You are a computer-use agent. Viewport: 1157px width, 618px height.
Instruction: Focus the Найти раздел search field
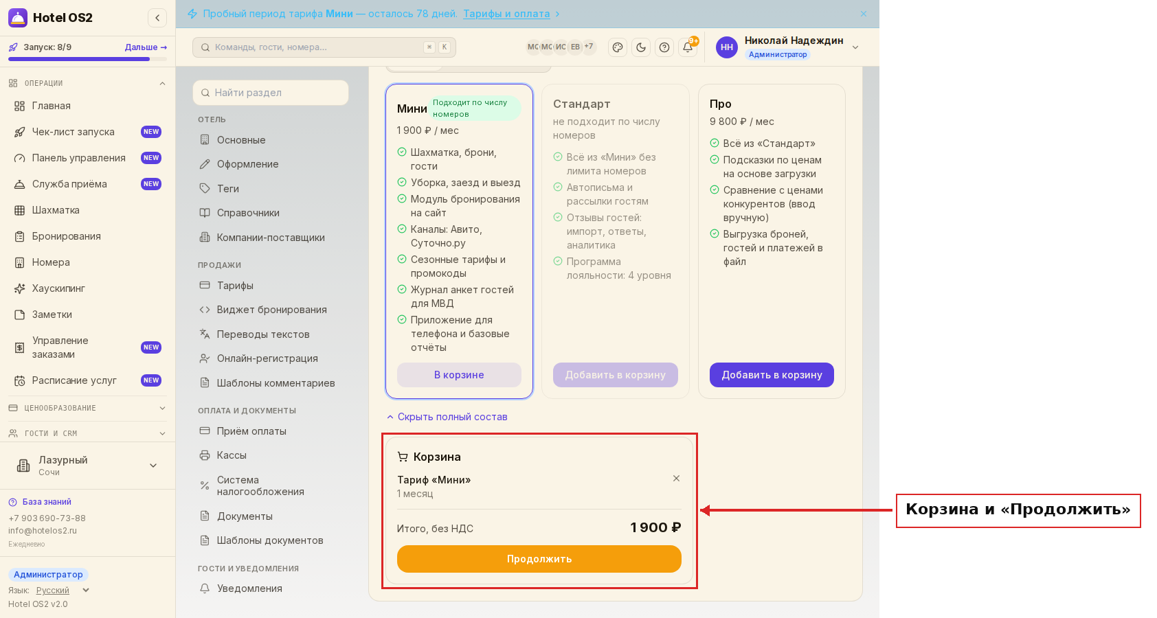(x=271, y=93)
